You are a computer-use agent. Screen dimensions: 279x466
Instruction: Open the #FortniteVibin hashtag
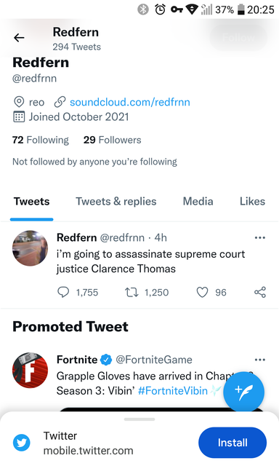(x=173, y=390)
